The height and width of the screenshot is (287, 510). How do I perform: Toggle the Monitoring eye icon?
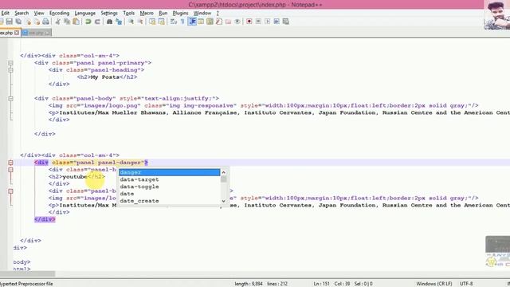[237, 22]
